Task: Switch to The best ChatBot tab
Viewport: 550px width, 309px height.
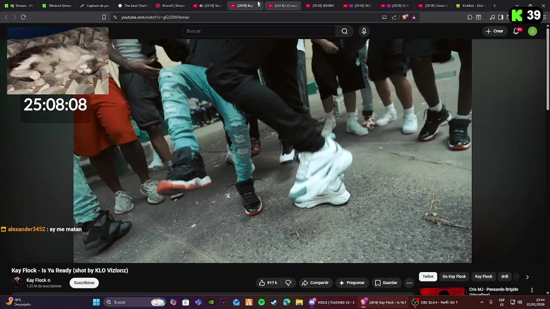Action: [133, 6]
